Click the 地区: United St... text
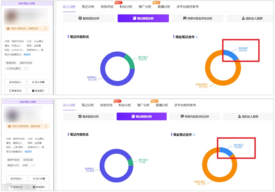275x192 pixels. pos(15,50)
